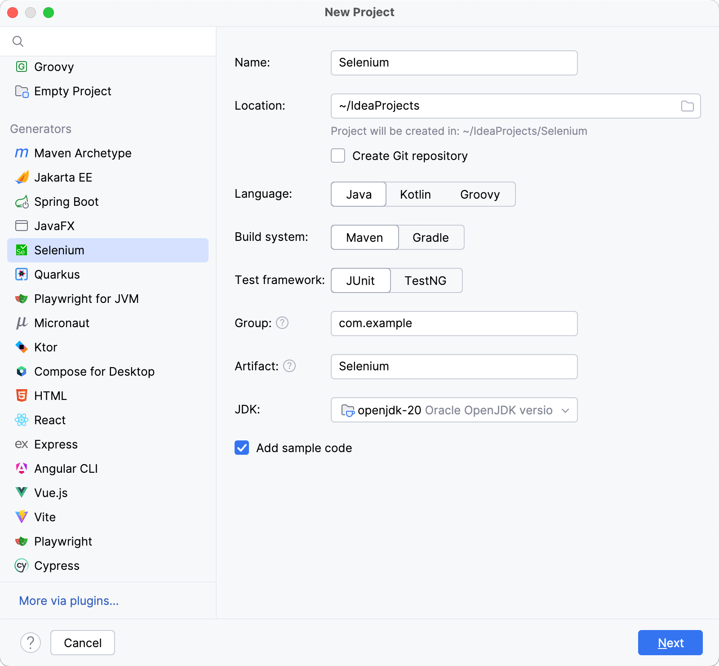Select the Maven Archetype generator
The width and height of the screenshot is (719, 666).
[x=82, y=153]
